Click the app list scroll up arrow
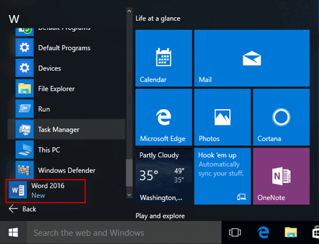The image size is (319, 244). click(129, 11)
